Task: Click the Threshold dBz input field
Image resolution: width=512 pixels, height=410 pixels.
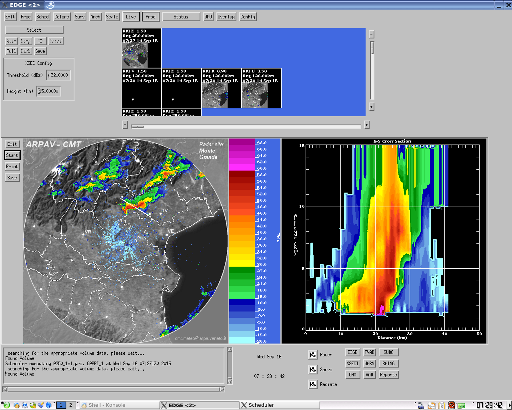Action: pos(58,75)
